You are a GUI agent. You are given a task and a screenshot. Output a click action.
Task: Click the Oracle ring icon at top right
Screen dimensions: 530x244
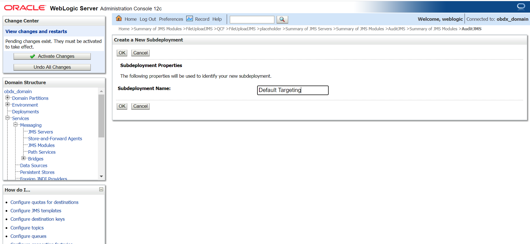tap(521, 6)
